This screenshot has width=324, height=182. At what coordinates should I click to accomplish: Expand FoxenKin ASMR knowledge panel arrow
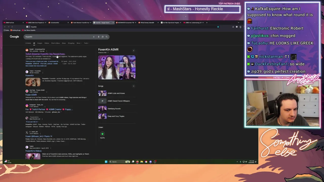coord(134,51)
